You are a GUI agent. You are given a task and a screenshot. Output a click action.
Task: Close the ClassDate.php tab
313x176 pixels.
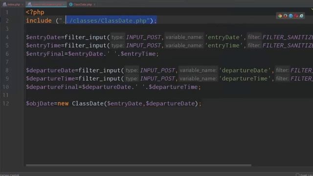(x=94, y=4)
